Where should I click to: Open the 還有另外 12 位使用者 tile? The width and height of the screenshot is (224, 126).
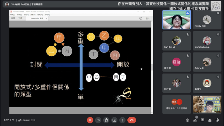(177, 104)
